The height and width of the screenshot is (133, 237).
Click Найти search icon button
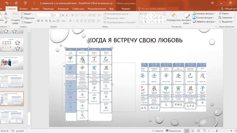[224, 13]
